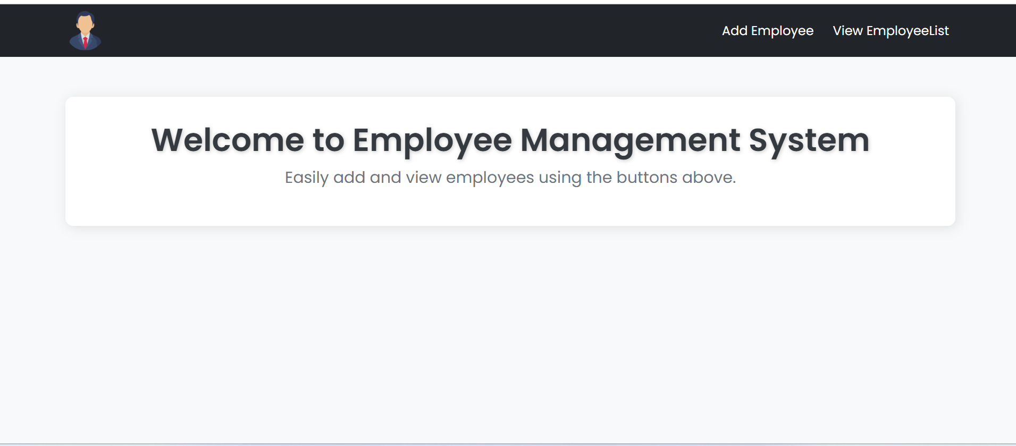Click "Employee" in the large welcome heading
The image size is (1016, 446).
(x=432, y=140)
